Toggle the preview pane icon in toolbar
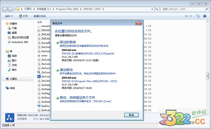211x129 pixels. tap(197, 16)
